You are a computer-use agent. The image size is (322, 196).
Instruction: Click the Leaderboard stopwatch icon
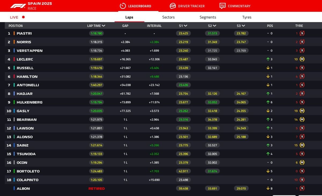coord(123,6)
